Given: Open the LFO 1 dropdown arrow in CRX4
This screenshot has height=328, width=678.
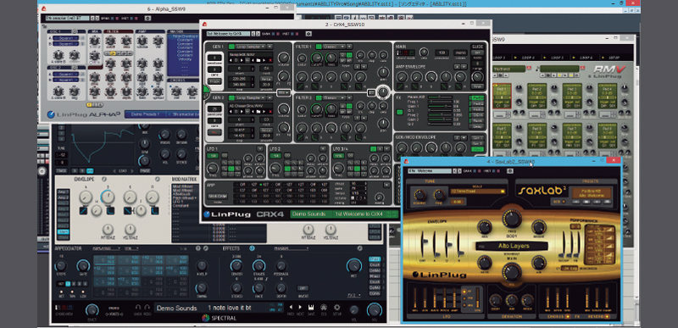Looking at the screenshot, I should click(x=259, y=148).
